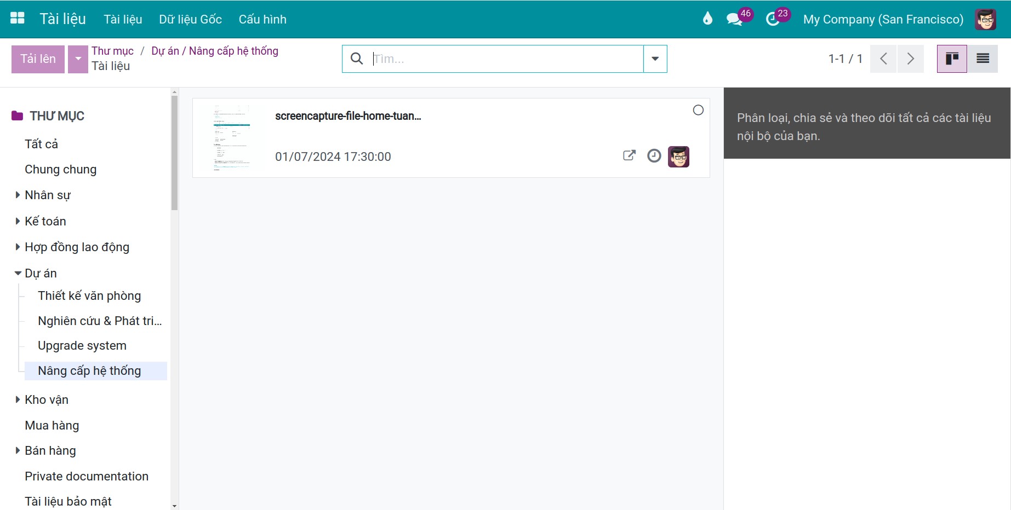This screenshot has height=510, width=1011.
Task: Click the screencapture-file-home-tuan document name
Action: (348, 116)
